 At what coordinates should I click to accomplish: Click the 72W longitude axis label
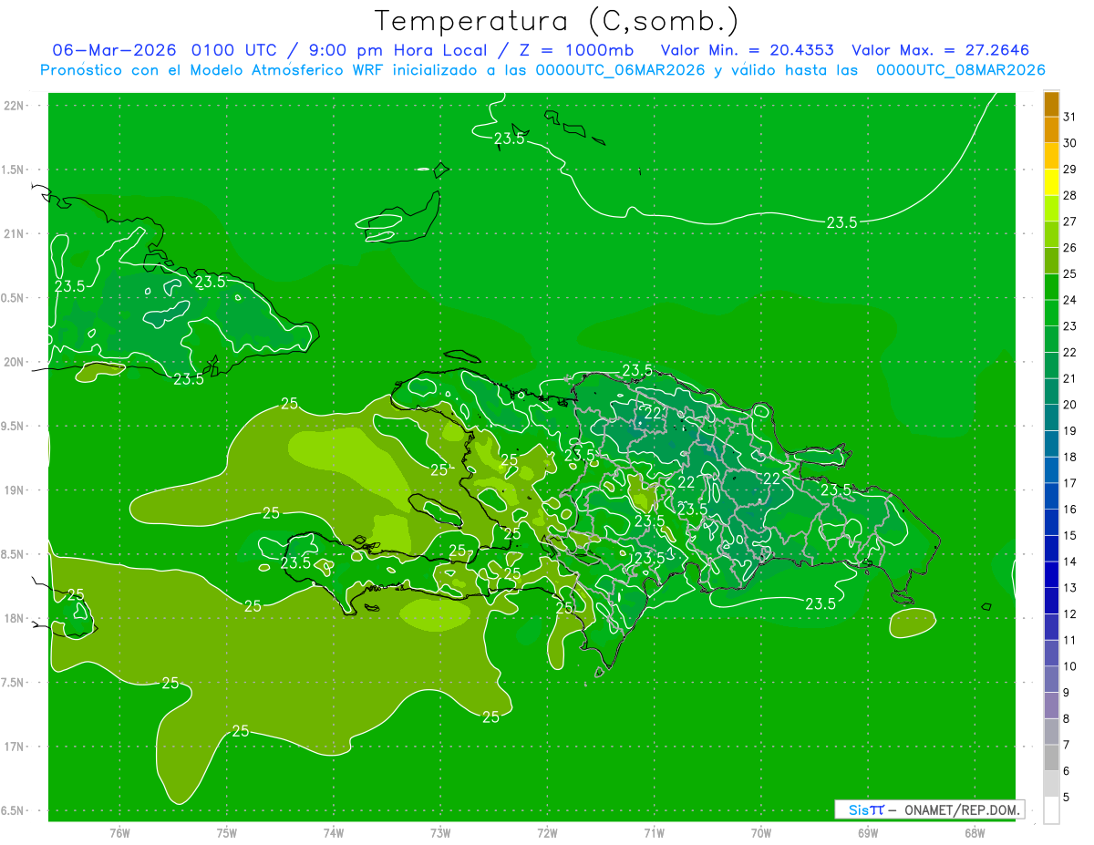click(x=547, y=832)
